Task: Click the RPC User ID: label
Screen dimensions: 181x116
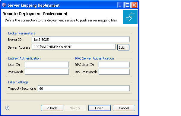Action: pyautogui.click(x=84, y=65)
